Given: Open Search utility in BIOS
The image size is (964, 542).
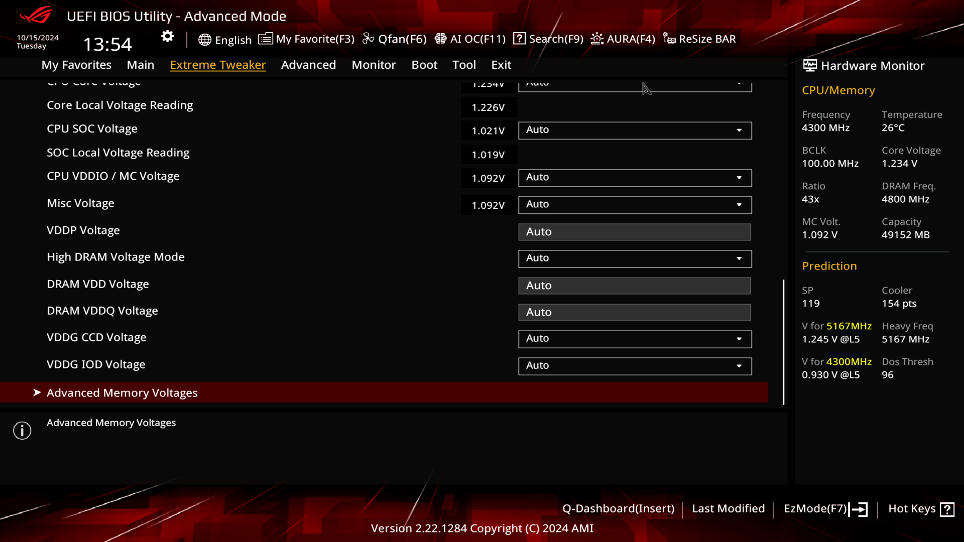Looking at the screenshot, I should pos(549,38).
